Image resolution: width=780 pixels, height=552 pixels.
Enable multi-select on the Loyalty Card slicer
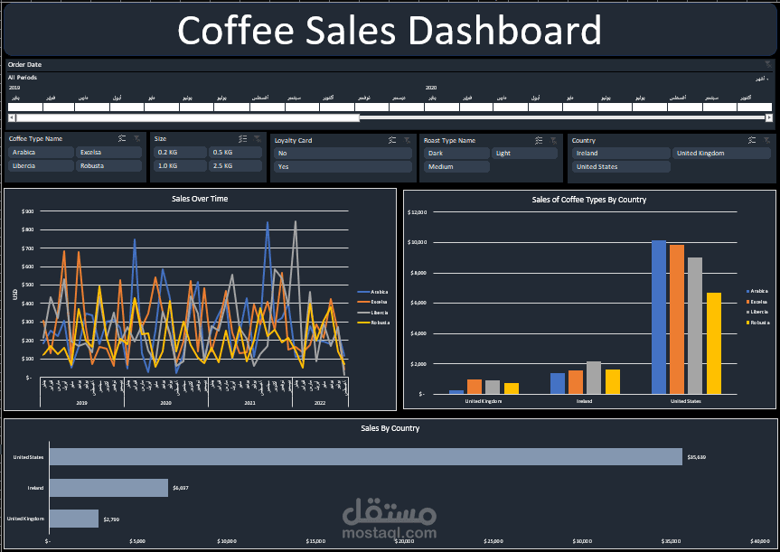click(391, 140)
